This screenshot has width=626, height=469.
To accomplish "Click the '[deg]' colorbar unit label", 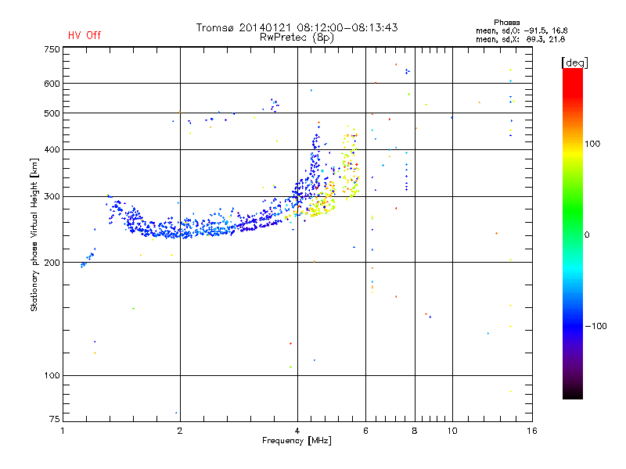I will point(574,63).
